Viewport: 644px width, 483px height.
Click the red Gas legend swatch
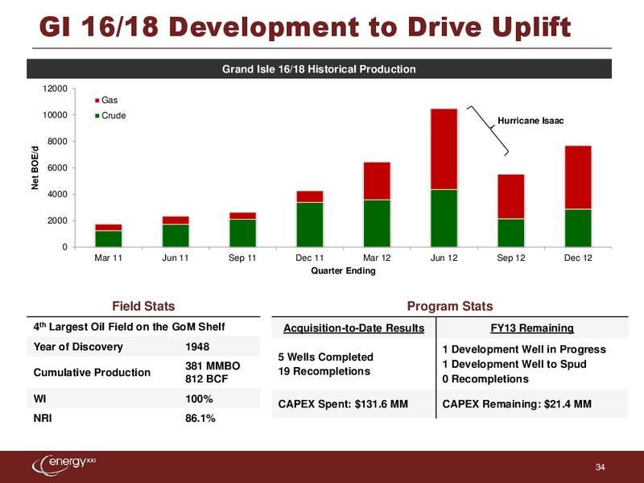97,101
